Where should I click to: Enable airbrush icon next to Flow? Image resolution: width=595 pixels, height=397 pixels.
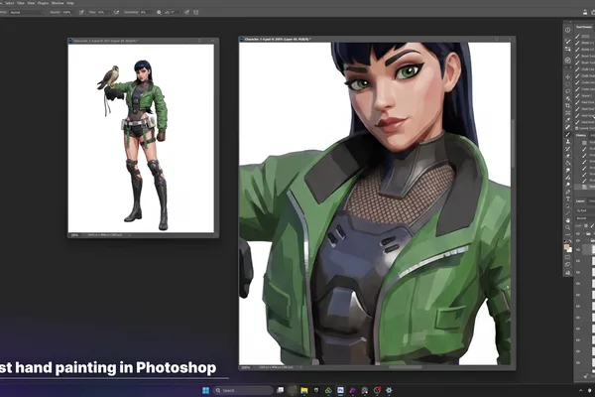pyautogui.click(x=116, y=12)
